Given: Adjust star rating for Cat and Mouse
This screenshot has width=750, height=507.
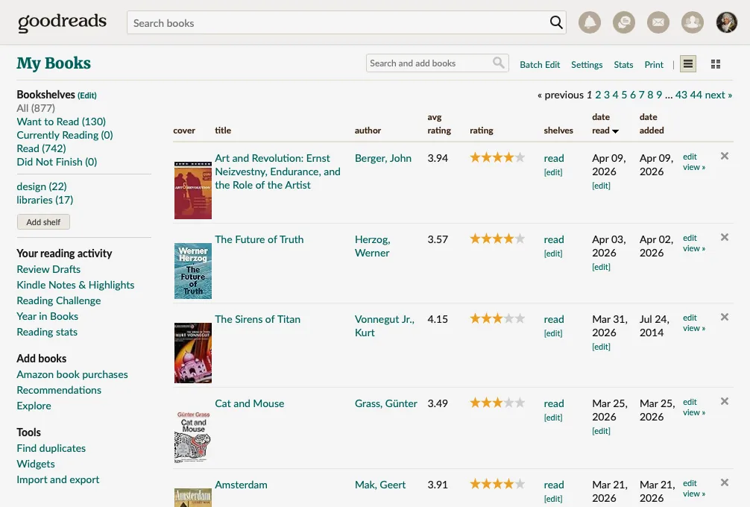Looking at the screenshot, I should point(497,403).
